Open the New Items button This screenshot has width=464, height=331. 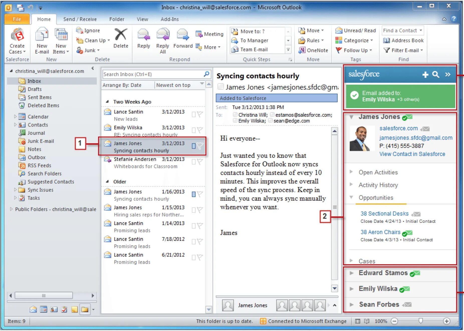pos(61,41)
